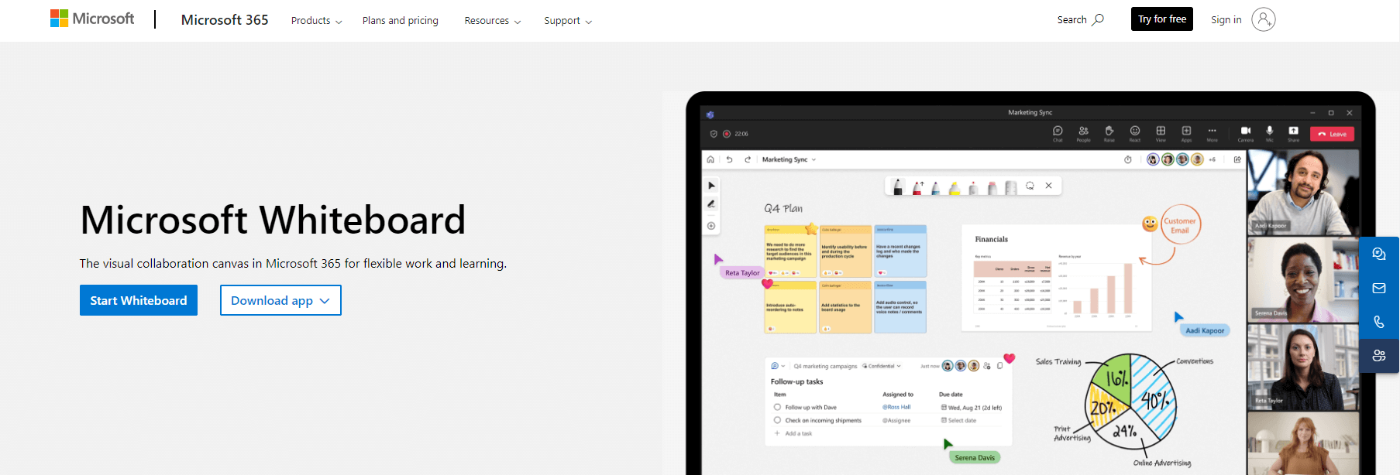This screenshot has width=1400, height=475.
Task: Open the Search magnifier in the header
Action: coord(1098,19)
